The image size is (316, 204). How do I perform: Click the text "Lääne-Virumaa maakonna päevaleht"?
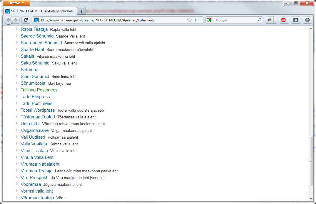86,171
